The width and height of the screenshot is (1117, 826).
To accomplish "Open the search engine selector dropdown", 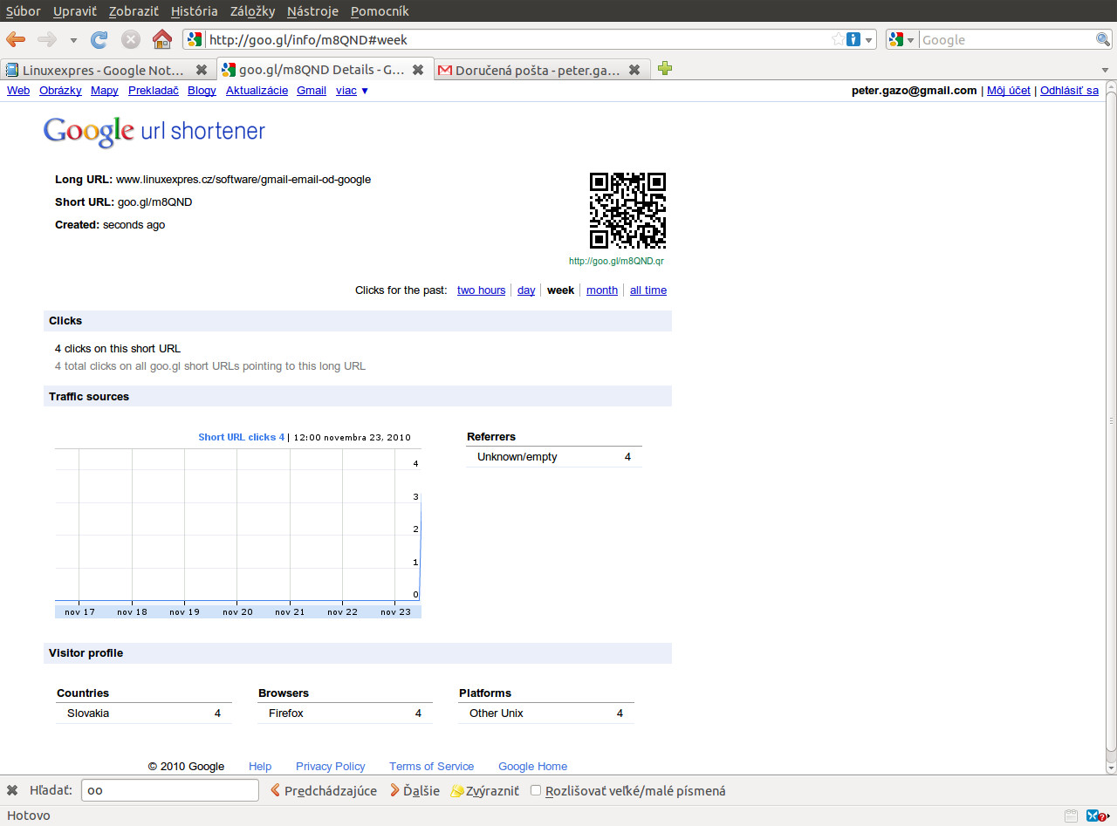I will click(901, 39).
